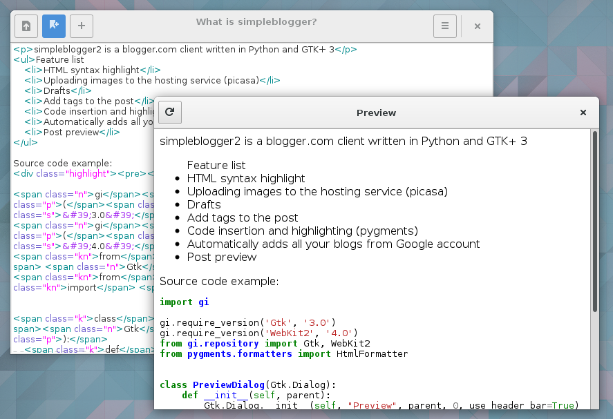Click 'HTML syntax highlight' bullet in preview
The width and height of the screenshot is (613, 419).
pyautogui.click(x=246, y=179)
